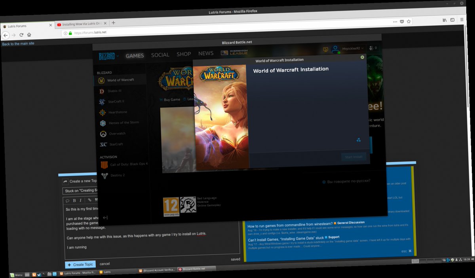Click the topic title input field
This screenshot has width=475, height=278.
81,191
